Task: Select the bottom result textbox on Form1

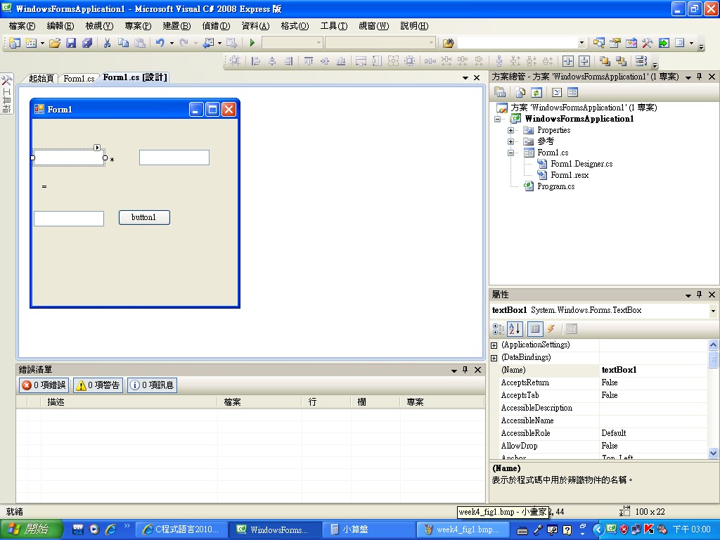Action: (69, 219)
